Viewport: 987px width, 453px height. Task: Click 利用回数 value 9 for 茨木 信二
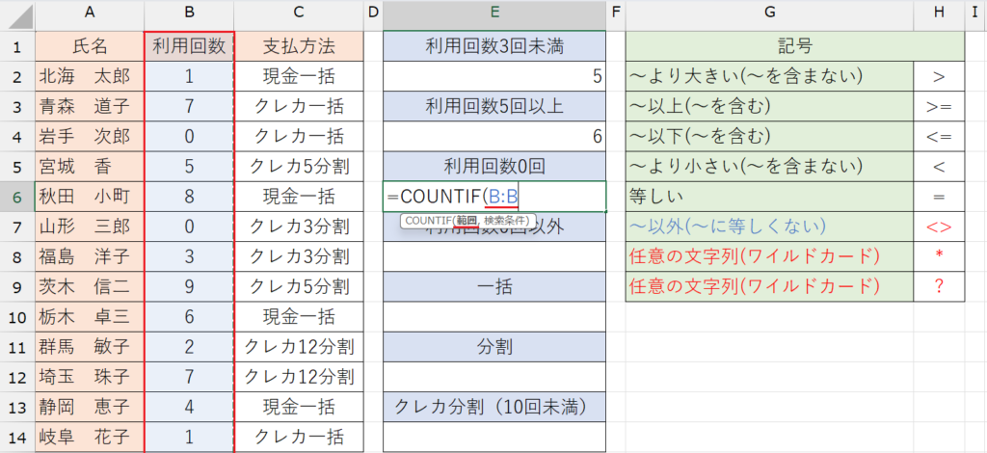[189, 287]
